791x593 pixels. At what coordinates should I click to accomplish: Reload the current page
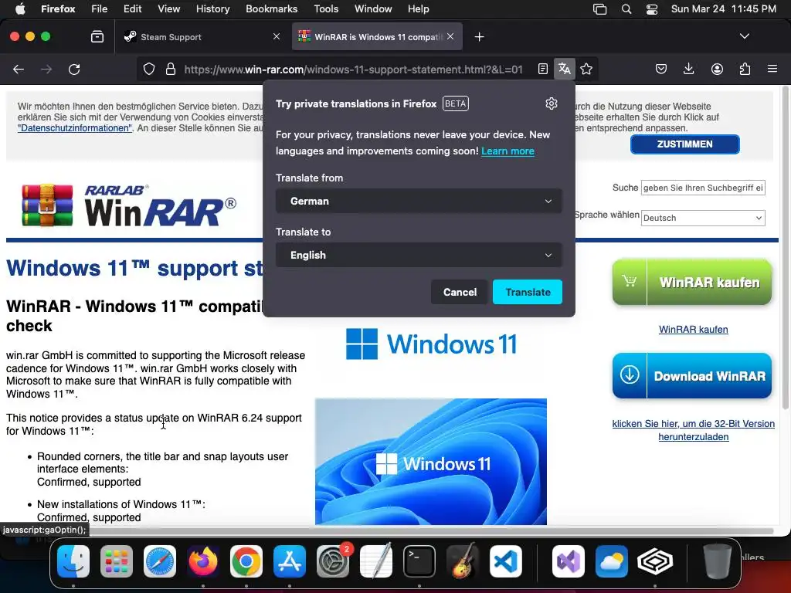click(x=74, y=69)
